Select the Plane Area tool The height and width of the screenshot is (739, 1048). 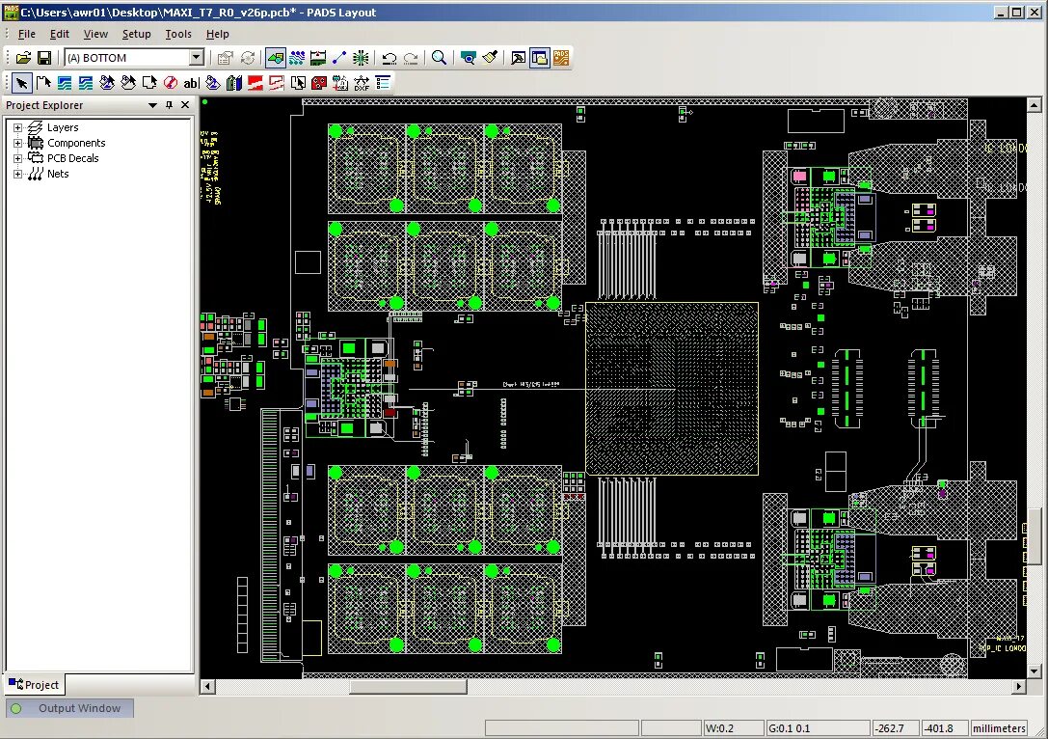255,83
